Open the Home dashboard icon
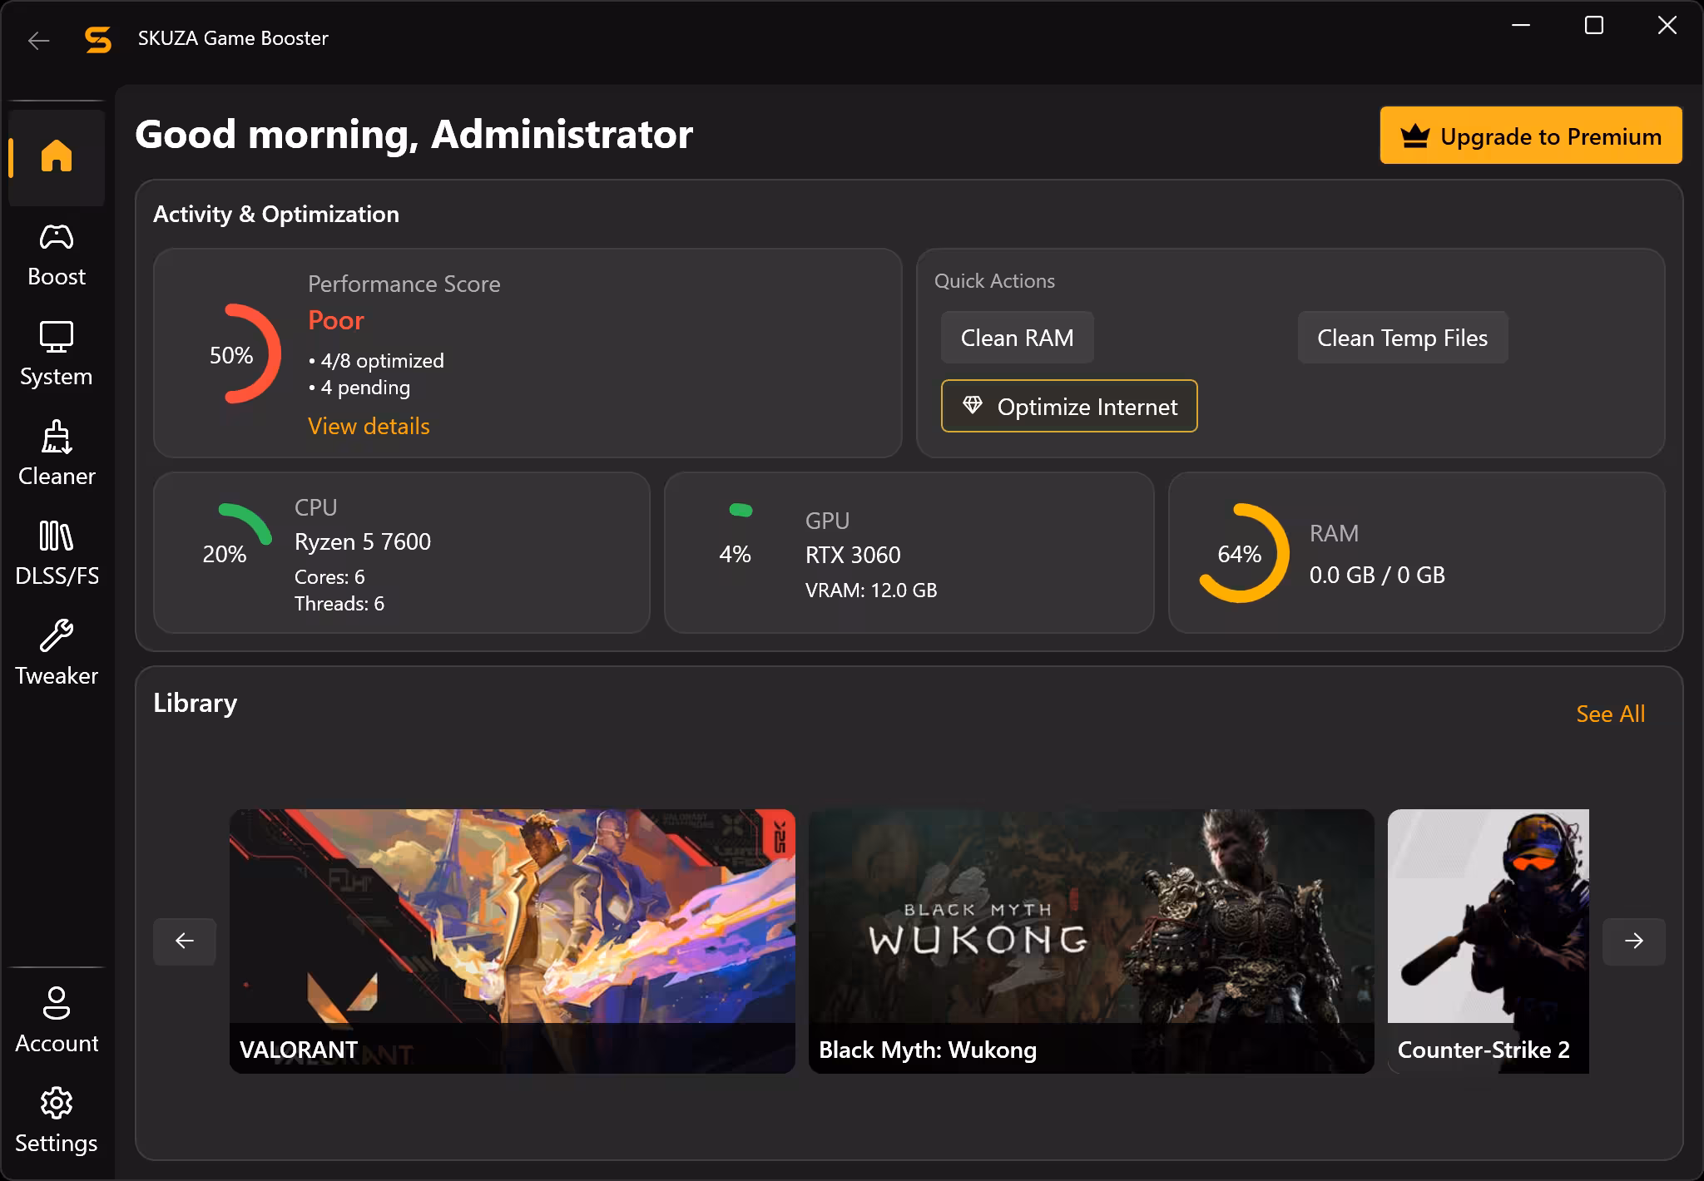This screenshot has width=1704, height=1181. [57, 156]
